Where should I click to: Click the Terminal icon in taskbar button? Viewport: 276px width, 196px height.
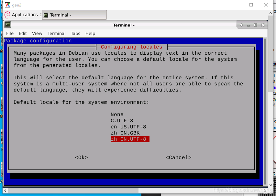click(46, 15)
